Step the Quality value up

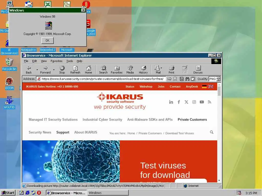219,78
